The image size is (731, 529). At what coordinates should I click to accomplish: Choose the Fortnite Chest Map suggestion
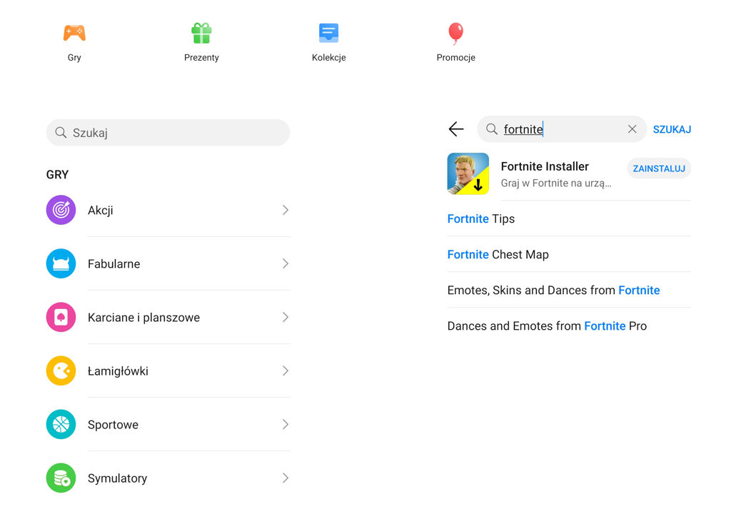tap(498, 254)
